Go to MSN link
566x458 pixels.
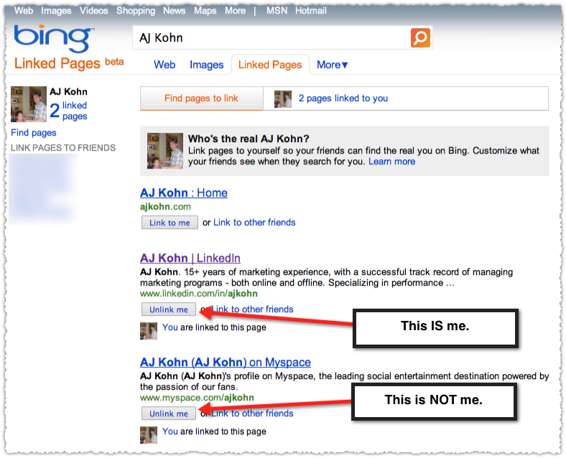point(277,11)
